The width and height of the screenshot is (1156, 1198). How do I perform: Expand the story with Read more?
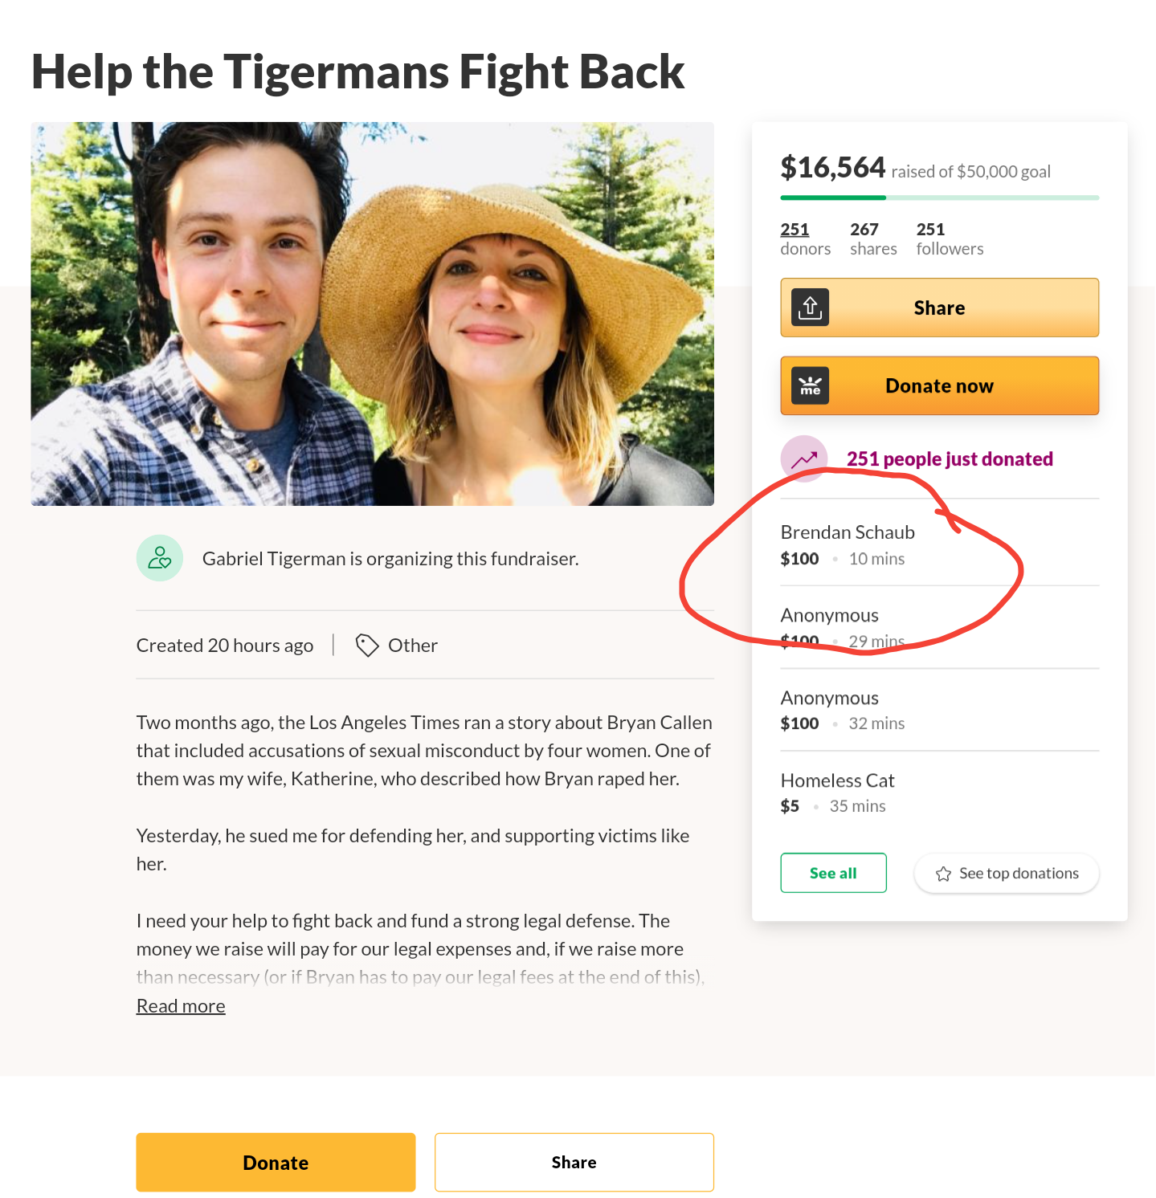[181, 1006]
